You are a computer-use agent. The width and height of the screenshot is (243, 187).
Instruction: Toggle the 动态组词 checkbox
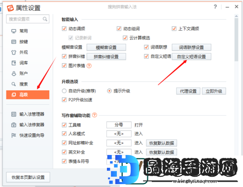(x=119, y=29)
